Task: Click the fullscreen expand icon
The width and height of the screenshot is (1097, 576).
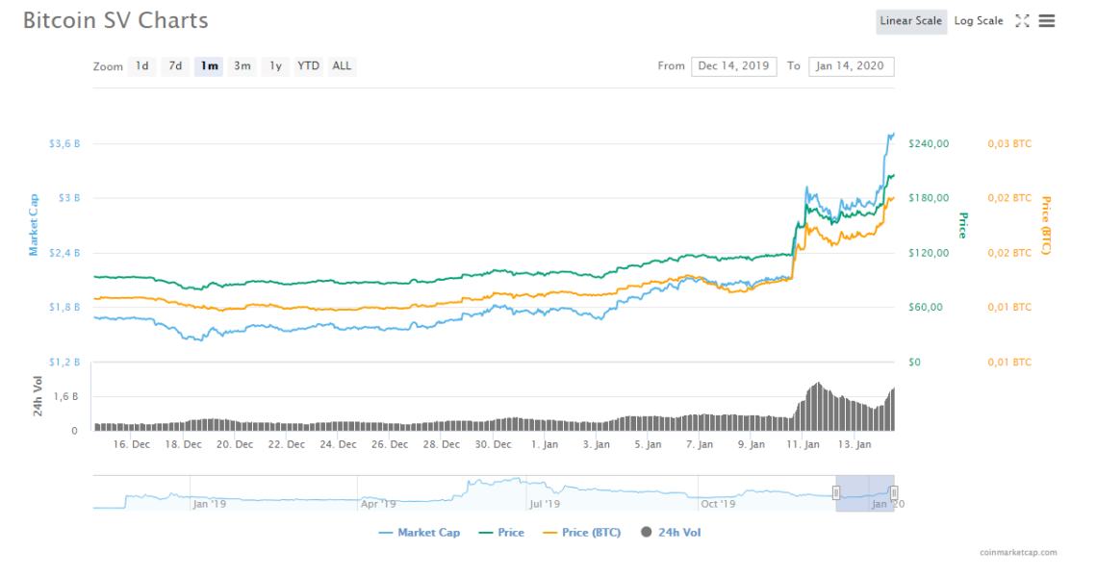Action: pos(1022,21)
